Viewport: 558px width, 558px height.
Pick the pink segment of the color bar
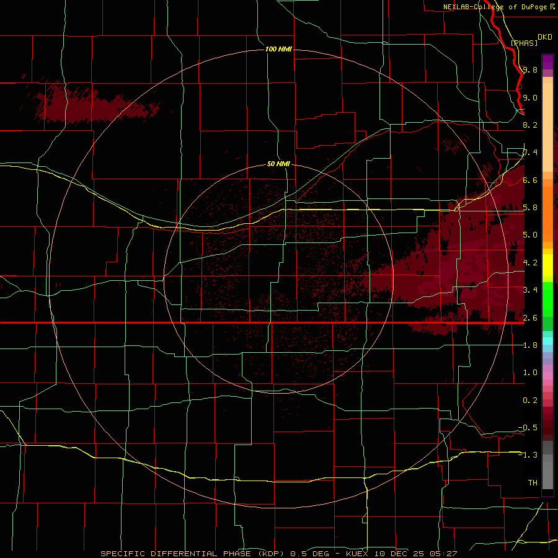click(x=547, y=375)
